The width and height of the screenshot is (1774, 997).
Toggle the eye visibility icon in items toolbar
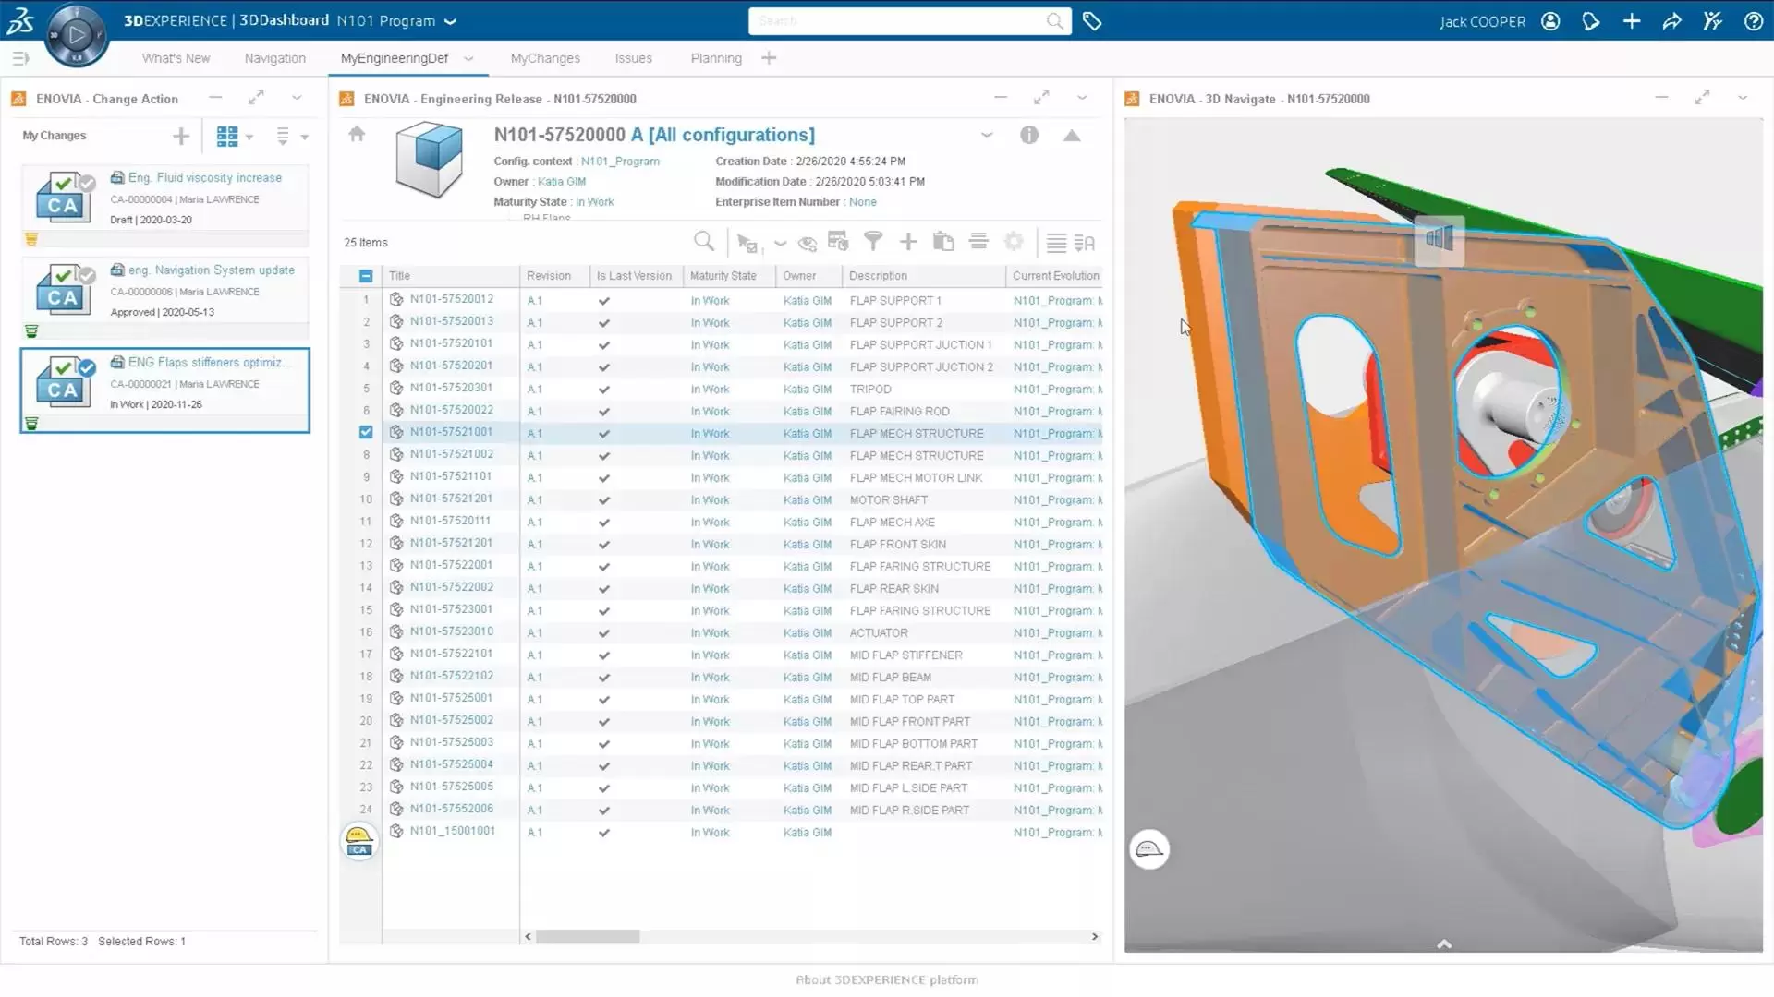pyautogui.click(x=808, y=244)
